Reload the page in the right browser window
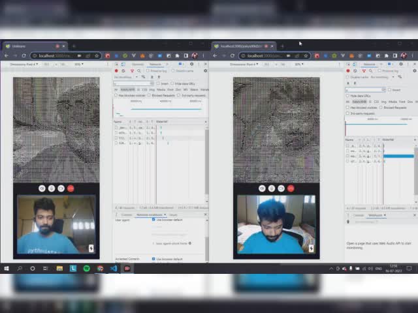418x313 pixels. [x=233, y=55]
